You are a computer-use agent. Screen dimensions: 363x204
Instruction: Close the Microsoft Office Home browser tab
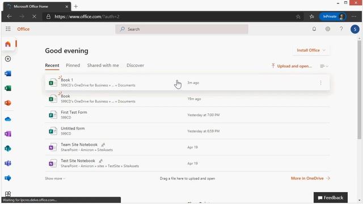click(x=67, y=6)
